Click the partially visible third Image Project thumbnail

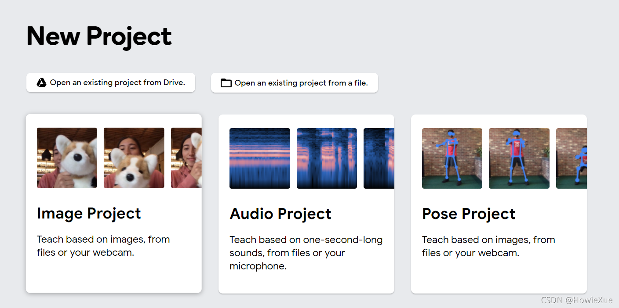[186, 158]
